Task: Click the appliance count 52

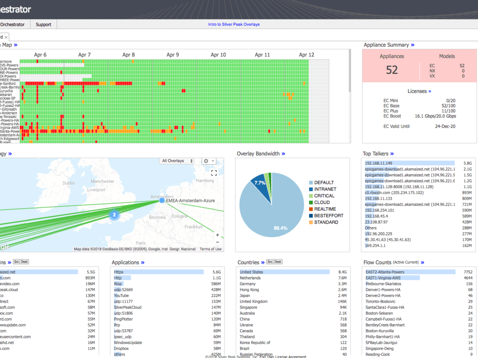Action: coord(392,70)
